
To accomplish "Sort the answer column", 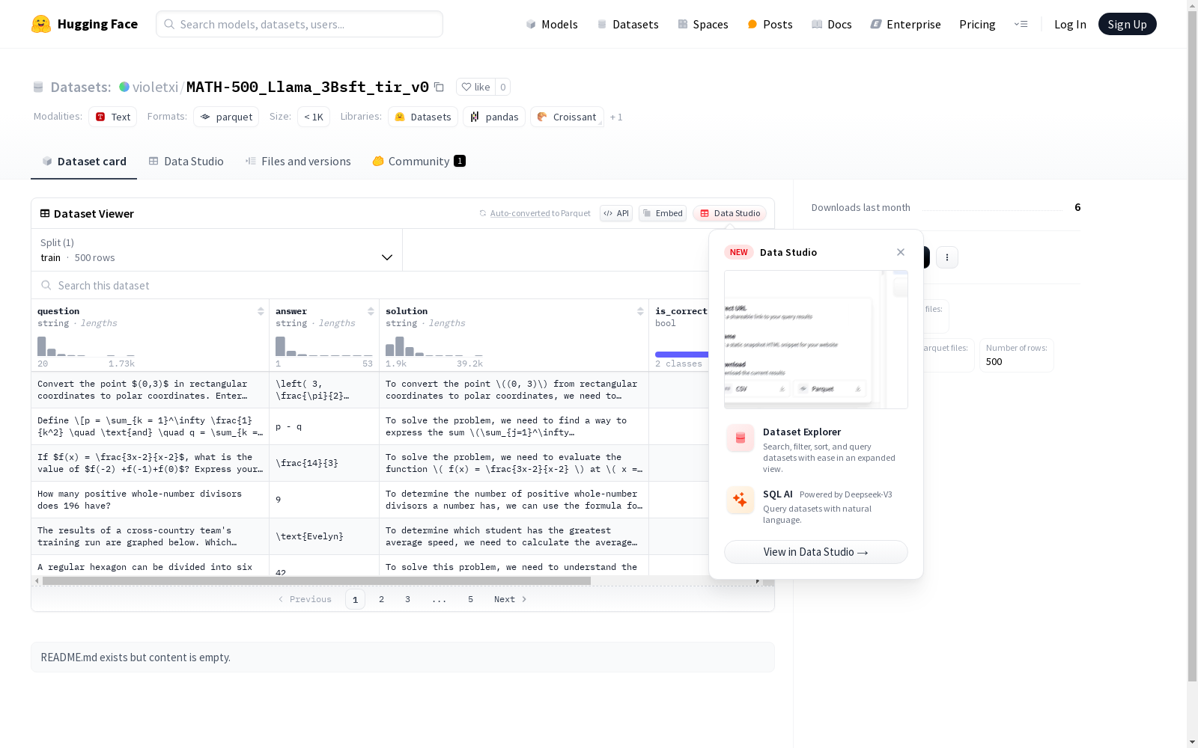I will 371,311.
